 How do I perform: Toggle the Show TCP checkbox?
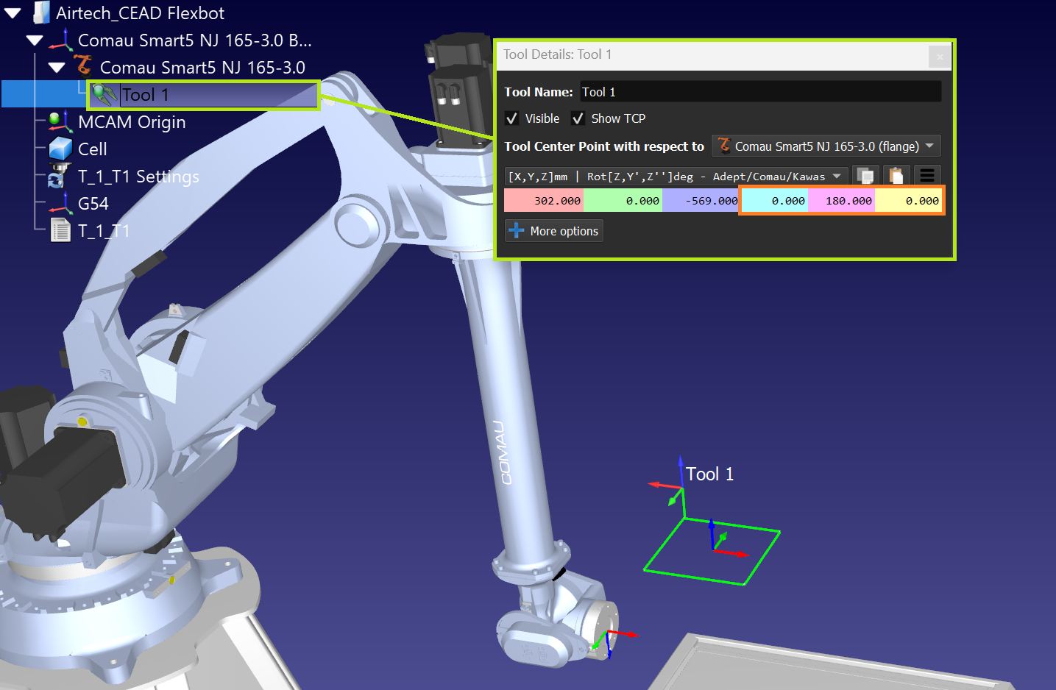click(578, 118)
